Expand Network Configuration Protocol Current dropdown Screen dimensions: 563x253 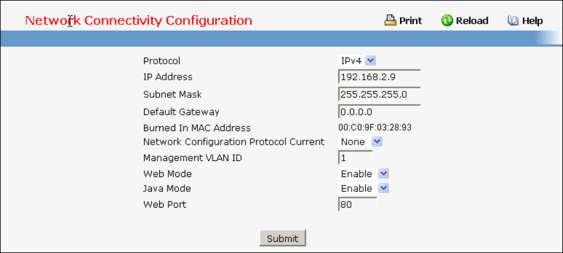click(x=377, y=142)
